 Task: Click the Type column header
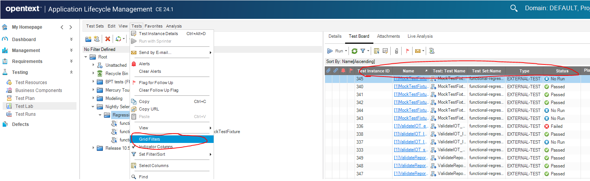pyautogui.click(x=524, y=71)
